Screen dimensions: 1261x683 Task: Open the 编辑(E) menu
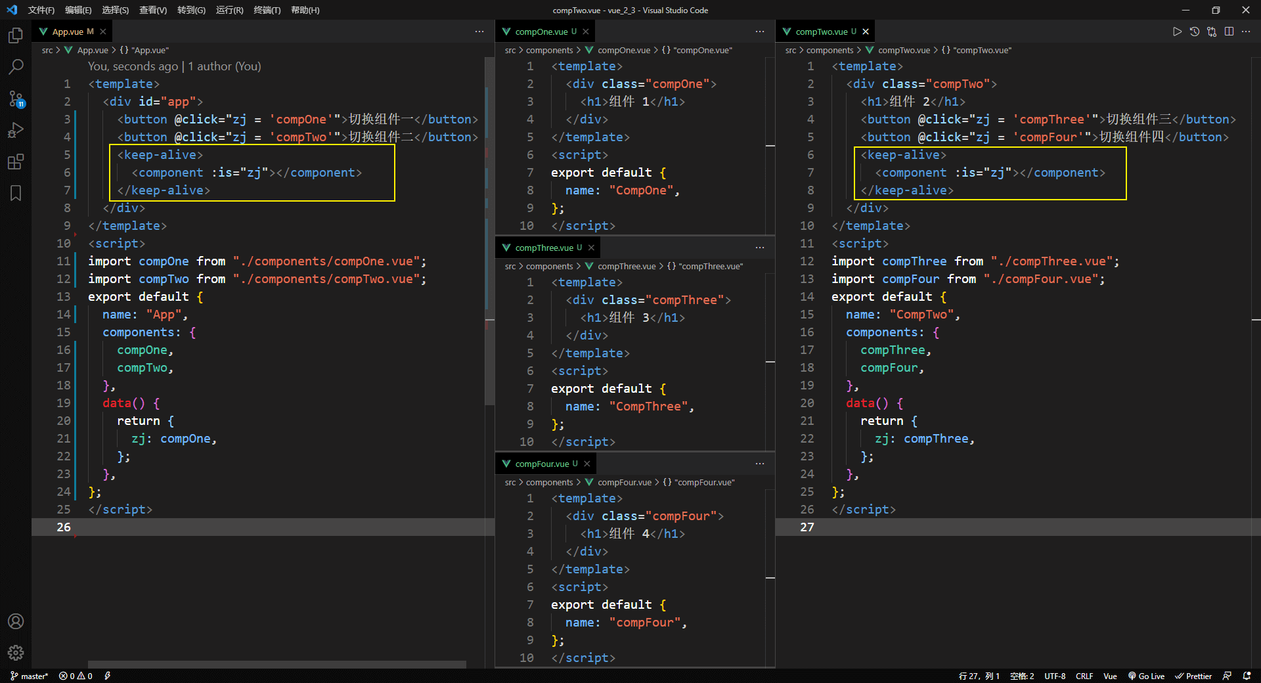[78, 10]
